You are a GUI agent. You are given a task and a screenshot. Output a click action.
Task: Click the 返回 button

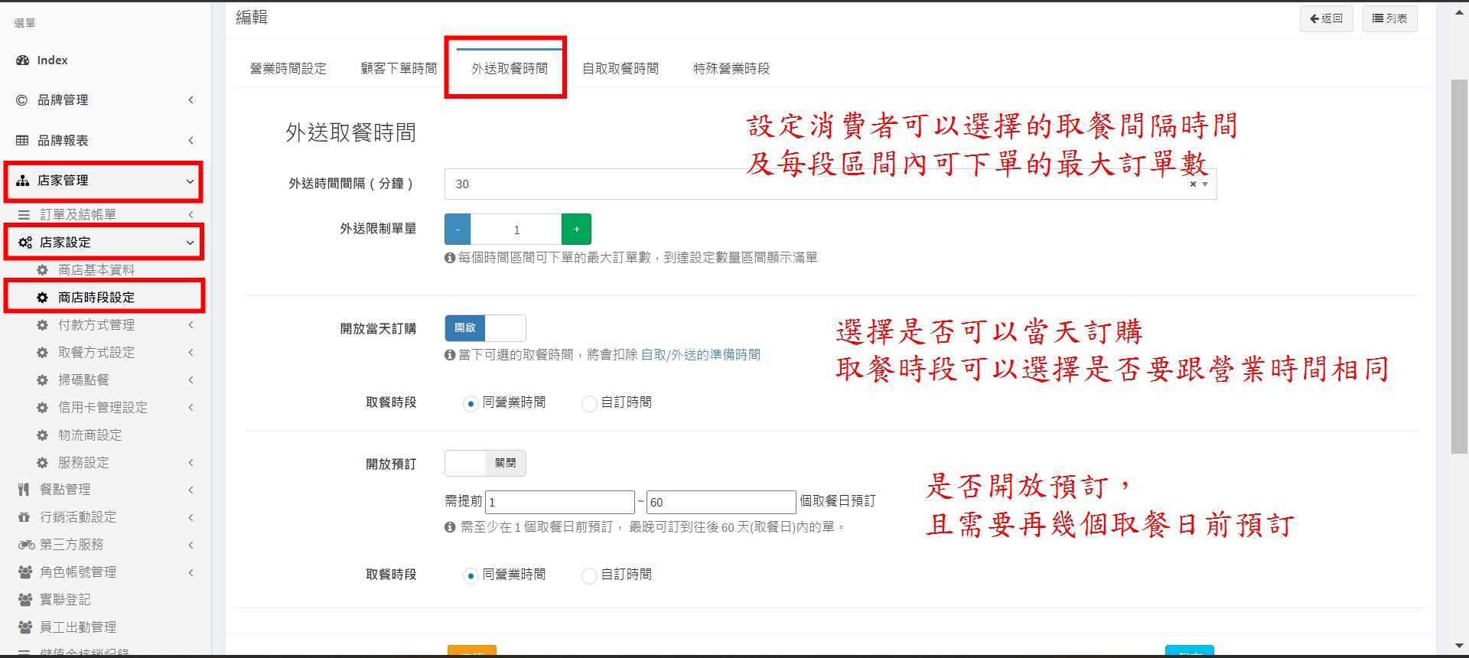1326,18
